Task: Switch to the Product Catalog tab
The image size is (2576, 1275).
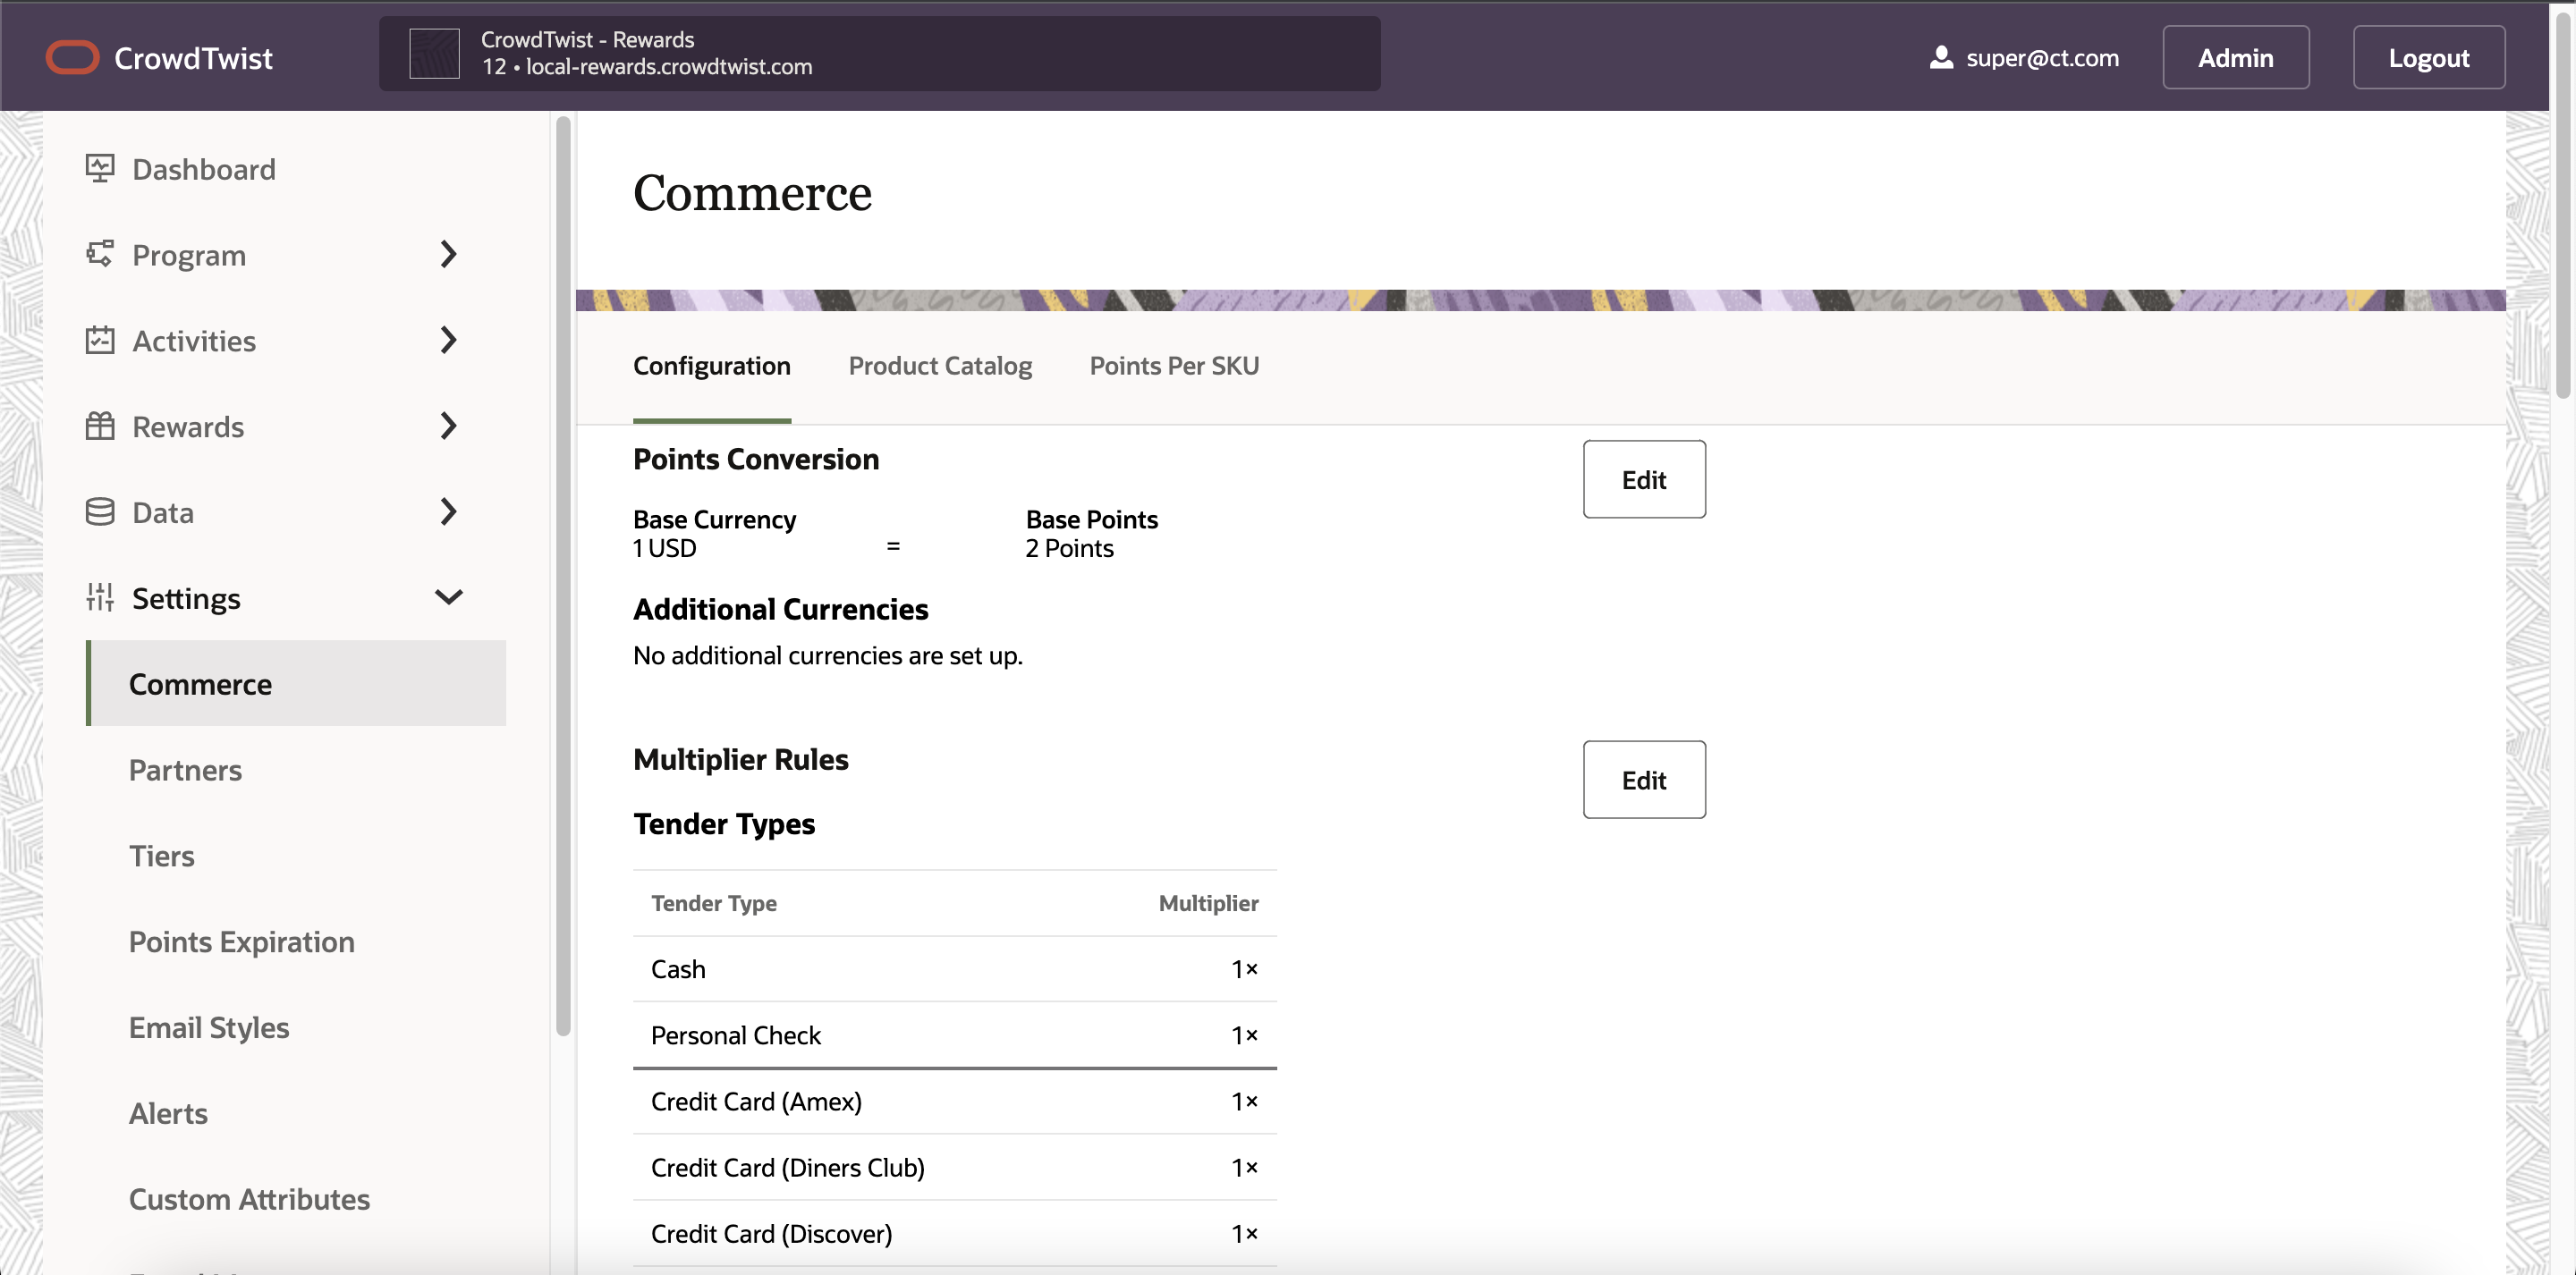Action: coord(939,366)
